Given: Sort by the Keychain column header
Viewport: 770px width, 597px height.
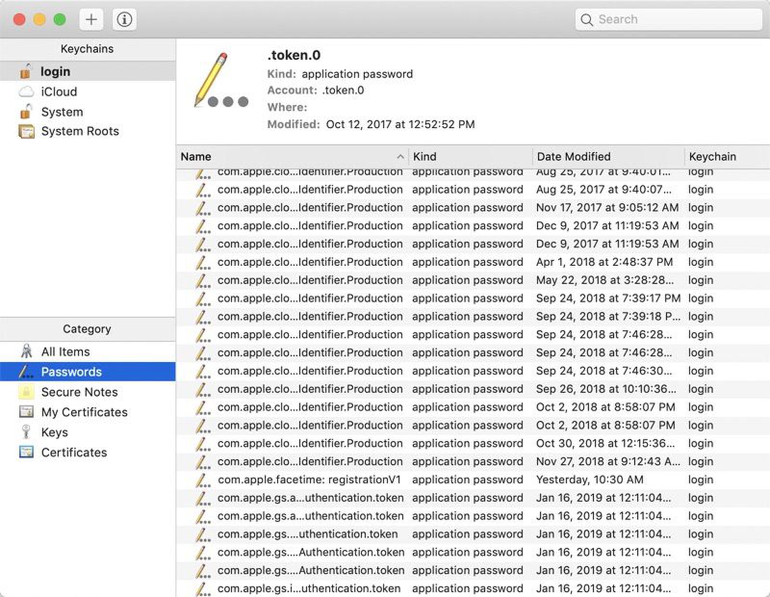Looking at the screenshot, I should click(712, 157).
